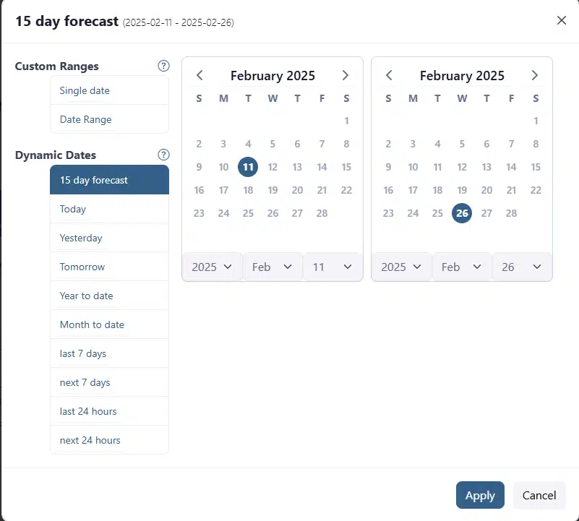
Task: Click the Cancel button
Action: coord(539,495)
